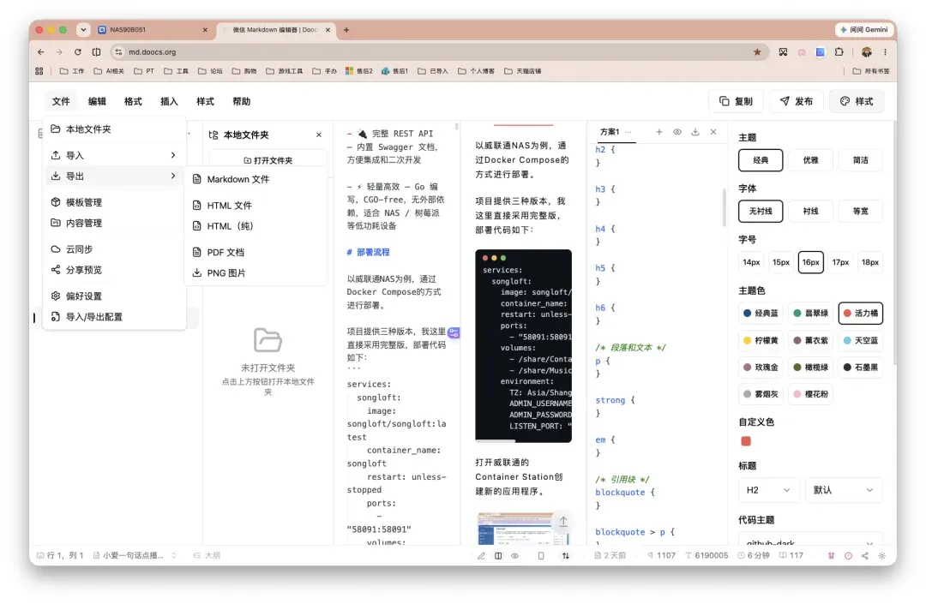Choose the 等宽 font option
This screenshot has height=604, width=926.
click(861, 211)
